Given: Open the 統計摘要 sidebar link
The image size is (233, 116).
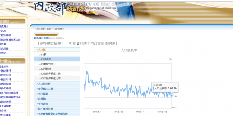Looking at the screenshot, I should coord(6,102).
